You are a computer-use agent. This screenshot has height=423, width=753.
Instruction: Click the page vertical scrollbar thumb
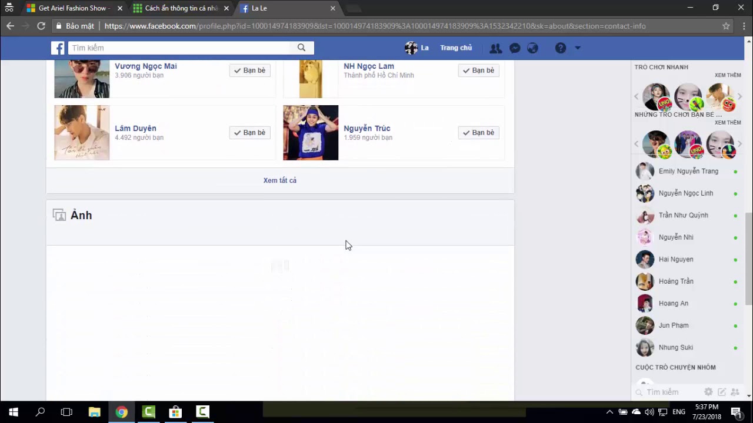click(749, 258)
